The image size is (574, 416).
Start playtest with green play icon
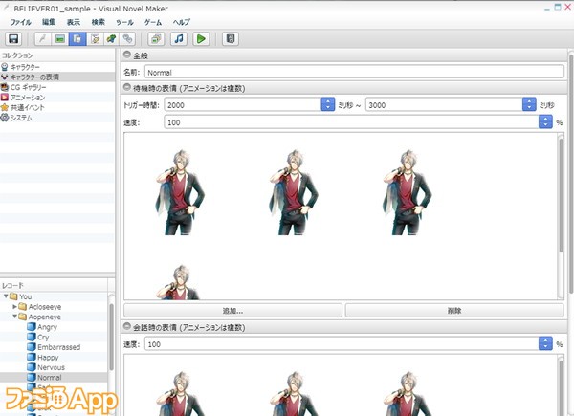point(201,39)
